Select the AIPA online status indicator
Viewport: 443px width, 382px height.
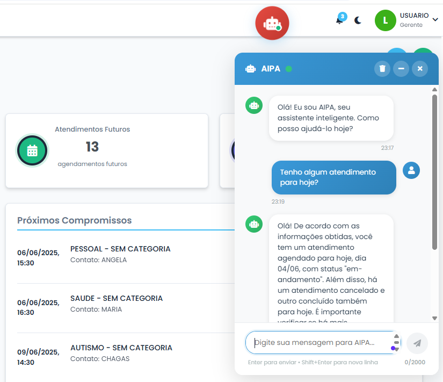click(x=289, y=69)
